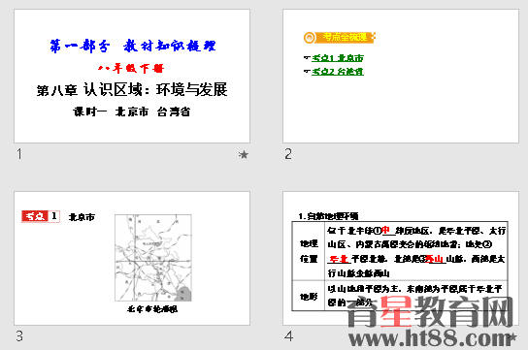Click the 地形 table cell on slide 4
This screenshot has width=528, height=350.
(309, 296)
